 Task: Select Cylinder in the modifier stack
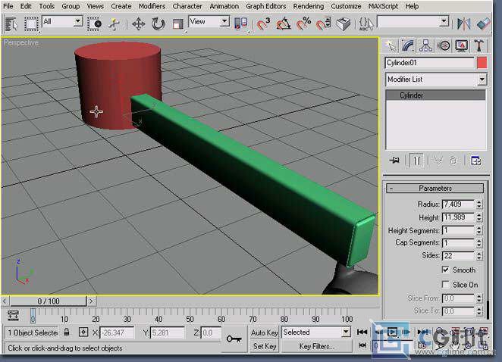coord(435,95)
